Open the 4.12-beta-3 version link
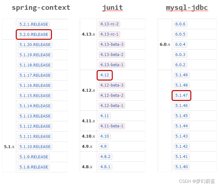 point(112,85)
